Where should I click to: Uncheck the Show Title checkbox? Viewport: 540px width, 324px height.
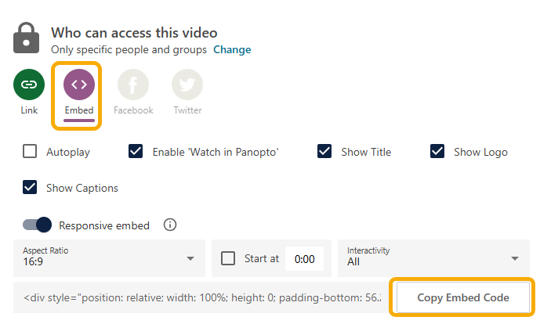pyautogui.click(x=324, y=152)
